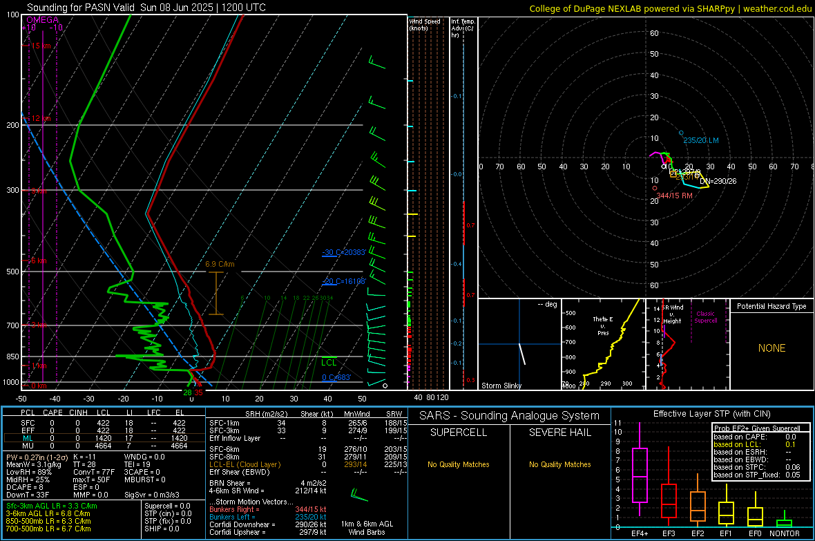This screenshot has height=541, width=815.
Task: Click the Supercell = 0.0 composite value
Action: click(x=167, y=506)
